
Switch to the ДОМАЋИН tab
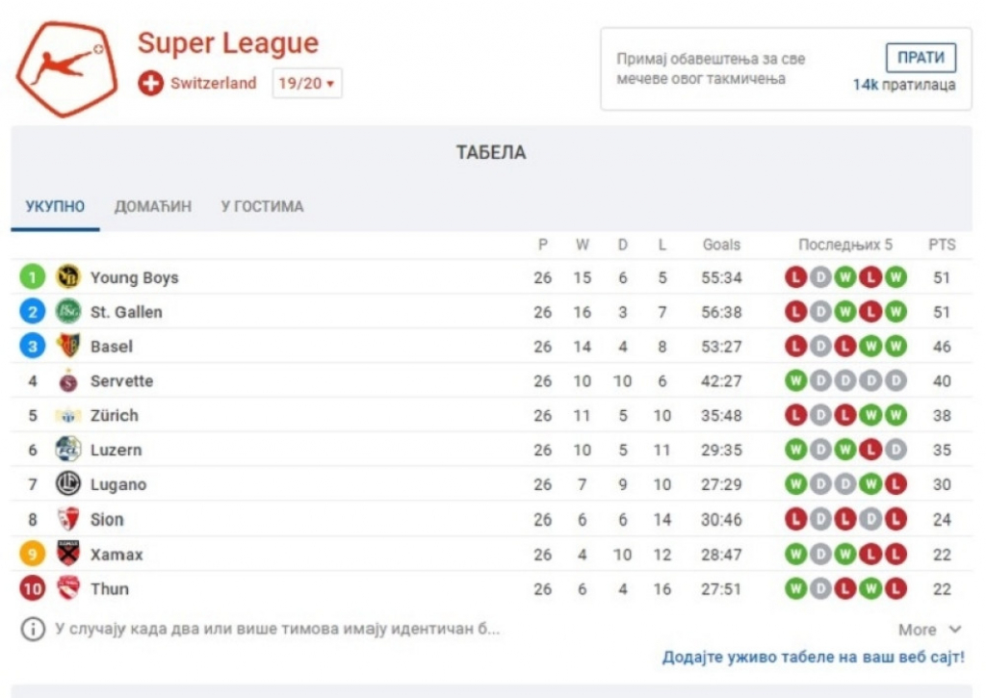(x=153, y=206)
